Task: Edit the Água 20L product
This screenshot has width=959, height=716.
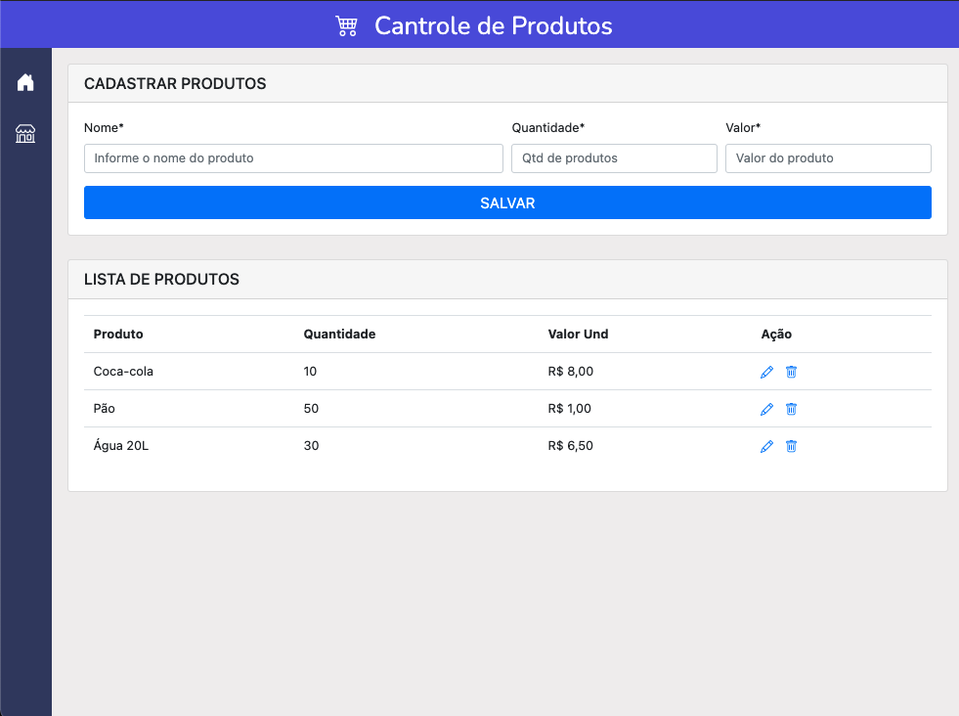Action: [766, 446]
